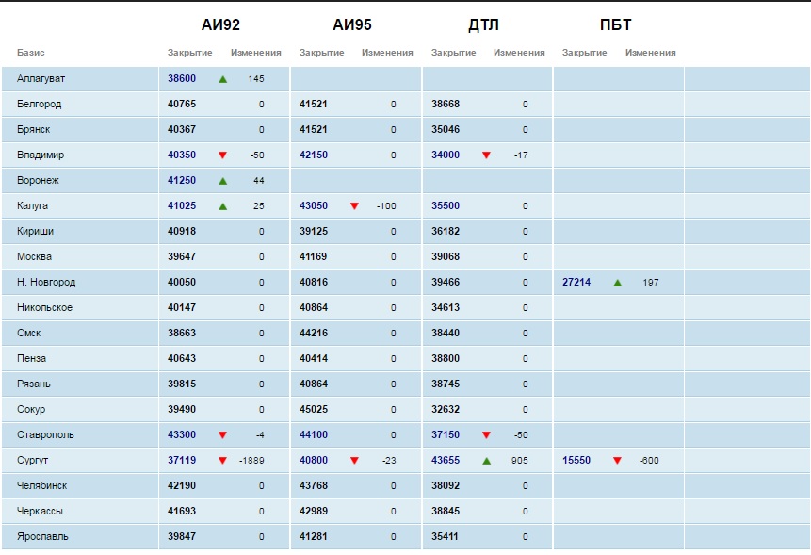Click red down arrow for Владимир ДТЛ
This screenshot has width=811, height=555.
[486, 155]
